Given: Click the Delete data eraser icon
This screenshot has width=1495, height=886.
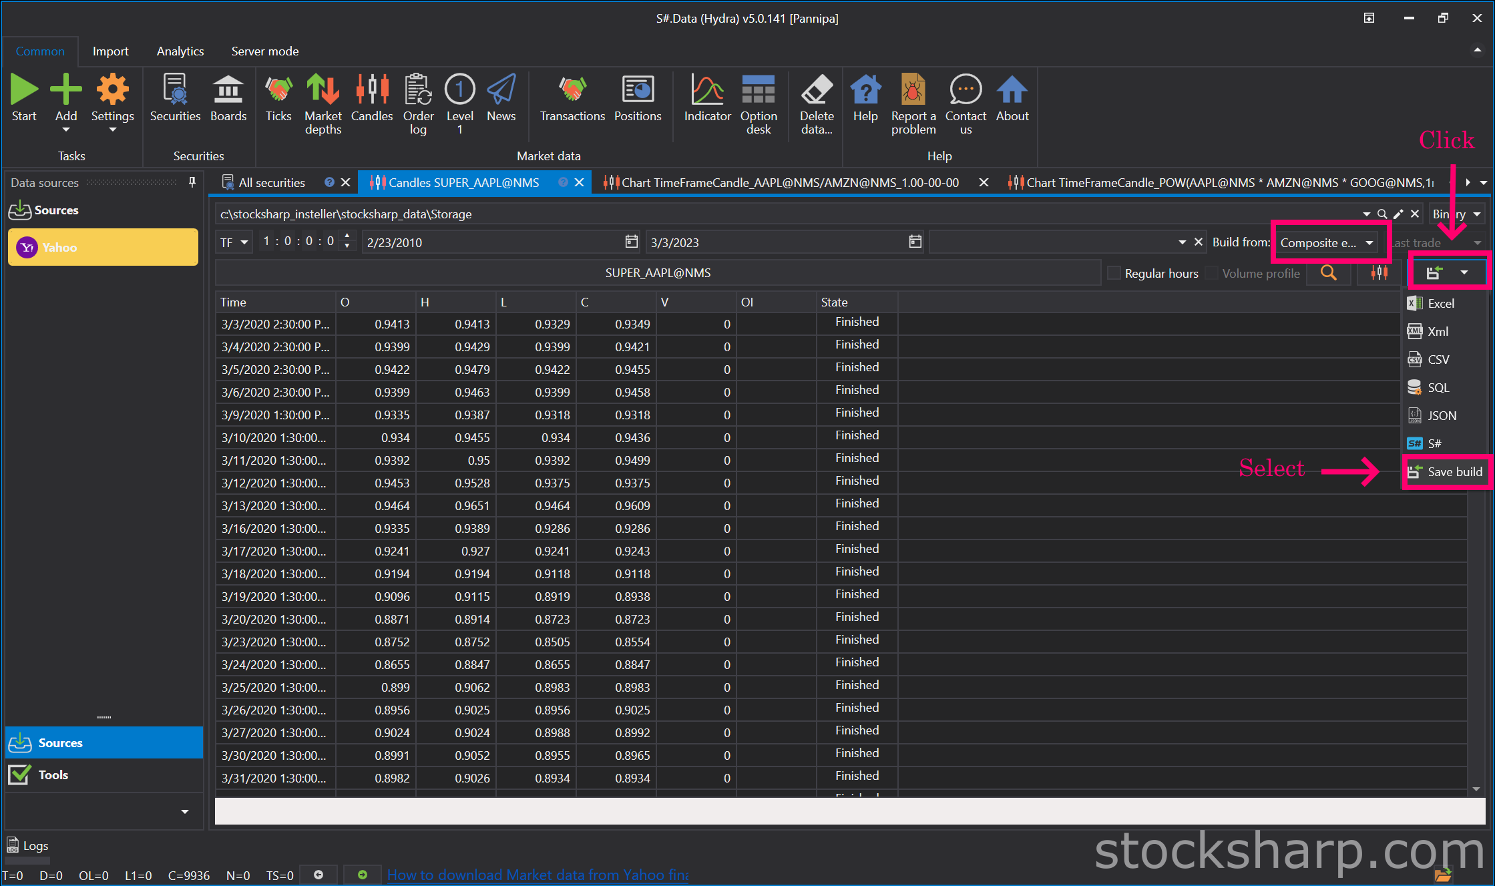Looking at the screenshot, I should click(x=817, y=89).
